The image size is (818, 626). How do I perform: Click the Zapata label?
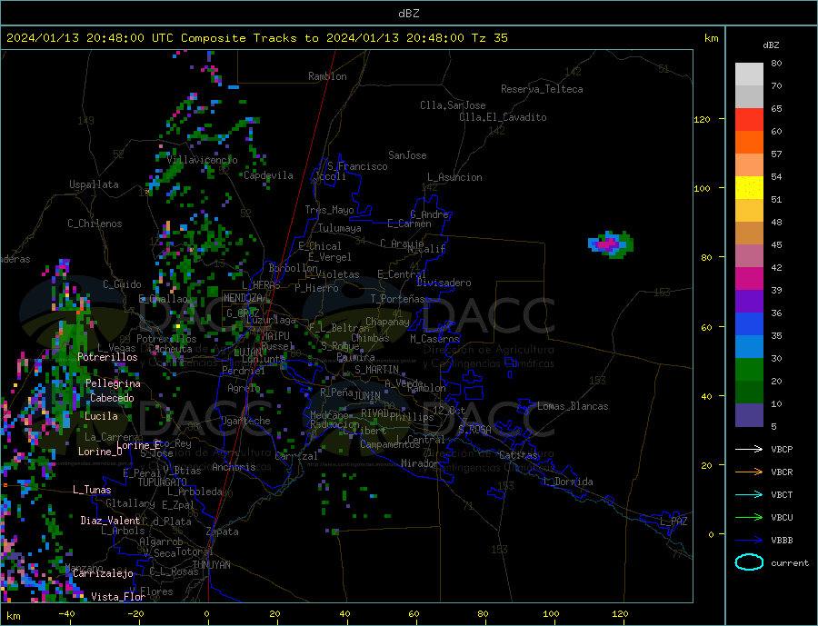[223, 532]
